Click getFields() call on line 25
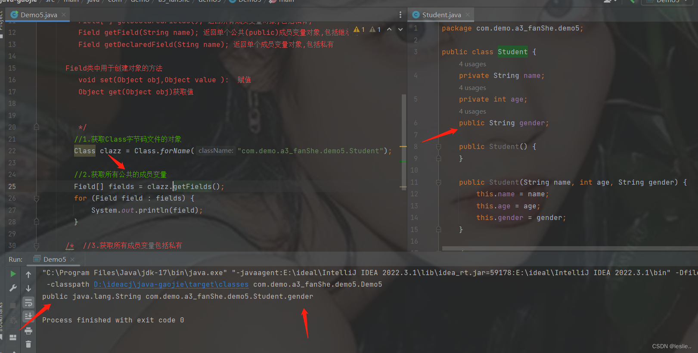Viewport: 698px width, 353px height. (196, 186)
